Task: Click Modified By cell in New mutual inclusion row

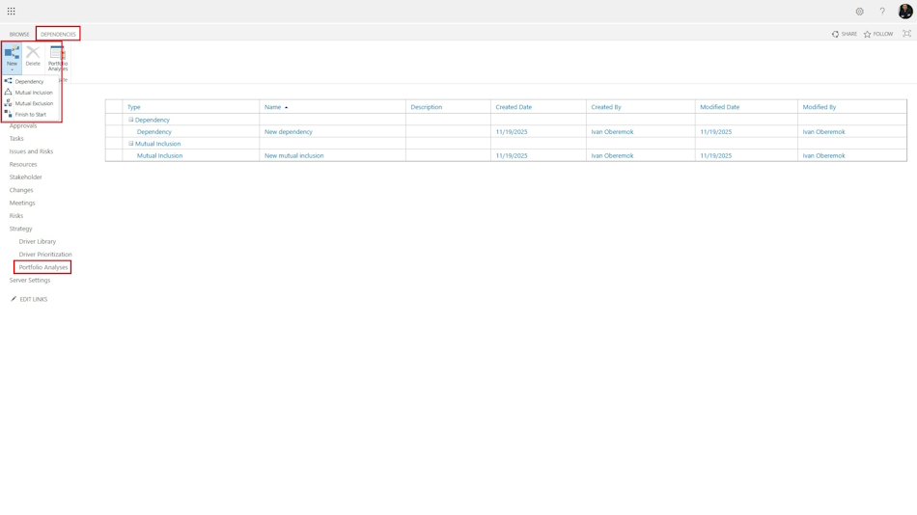Action: tap(823, 155)
